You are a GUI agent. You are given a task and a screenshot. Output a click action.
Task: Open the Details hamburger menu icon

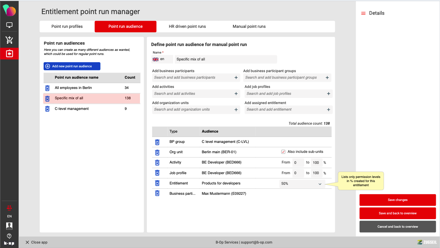pos(363,13)
